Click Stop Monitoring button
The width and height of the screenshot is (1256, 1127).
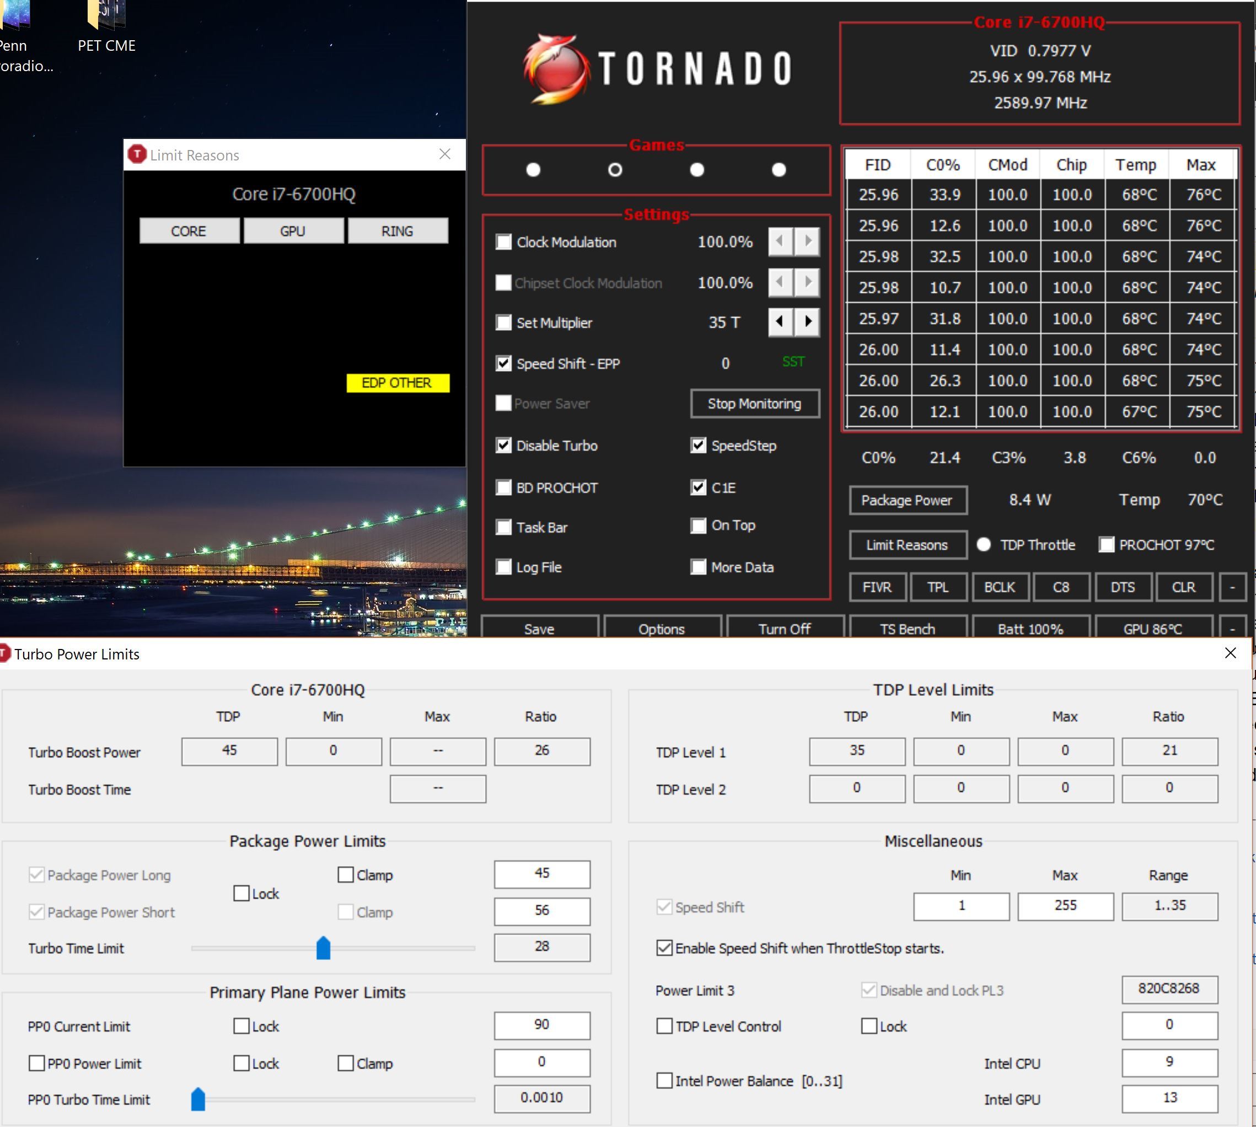[755, 404]
